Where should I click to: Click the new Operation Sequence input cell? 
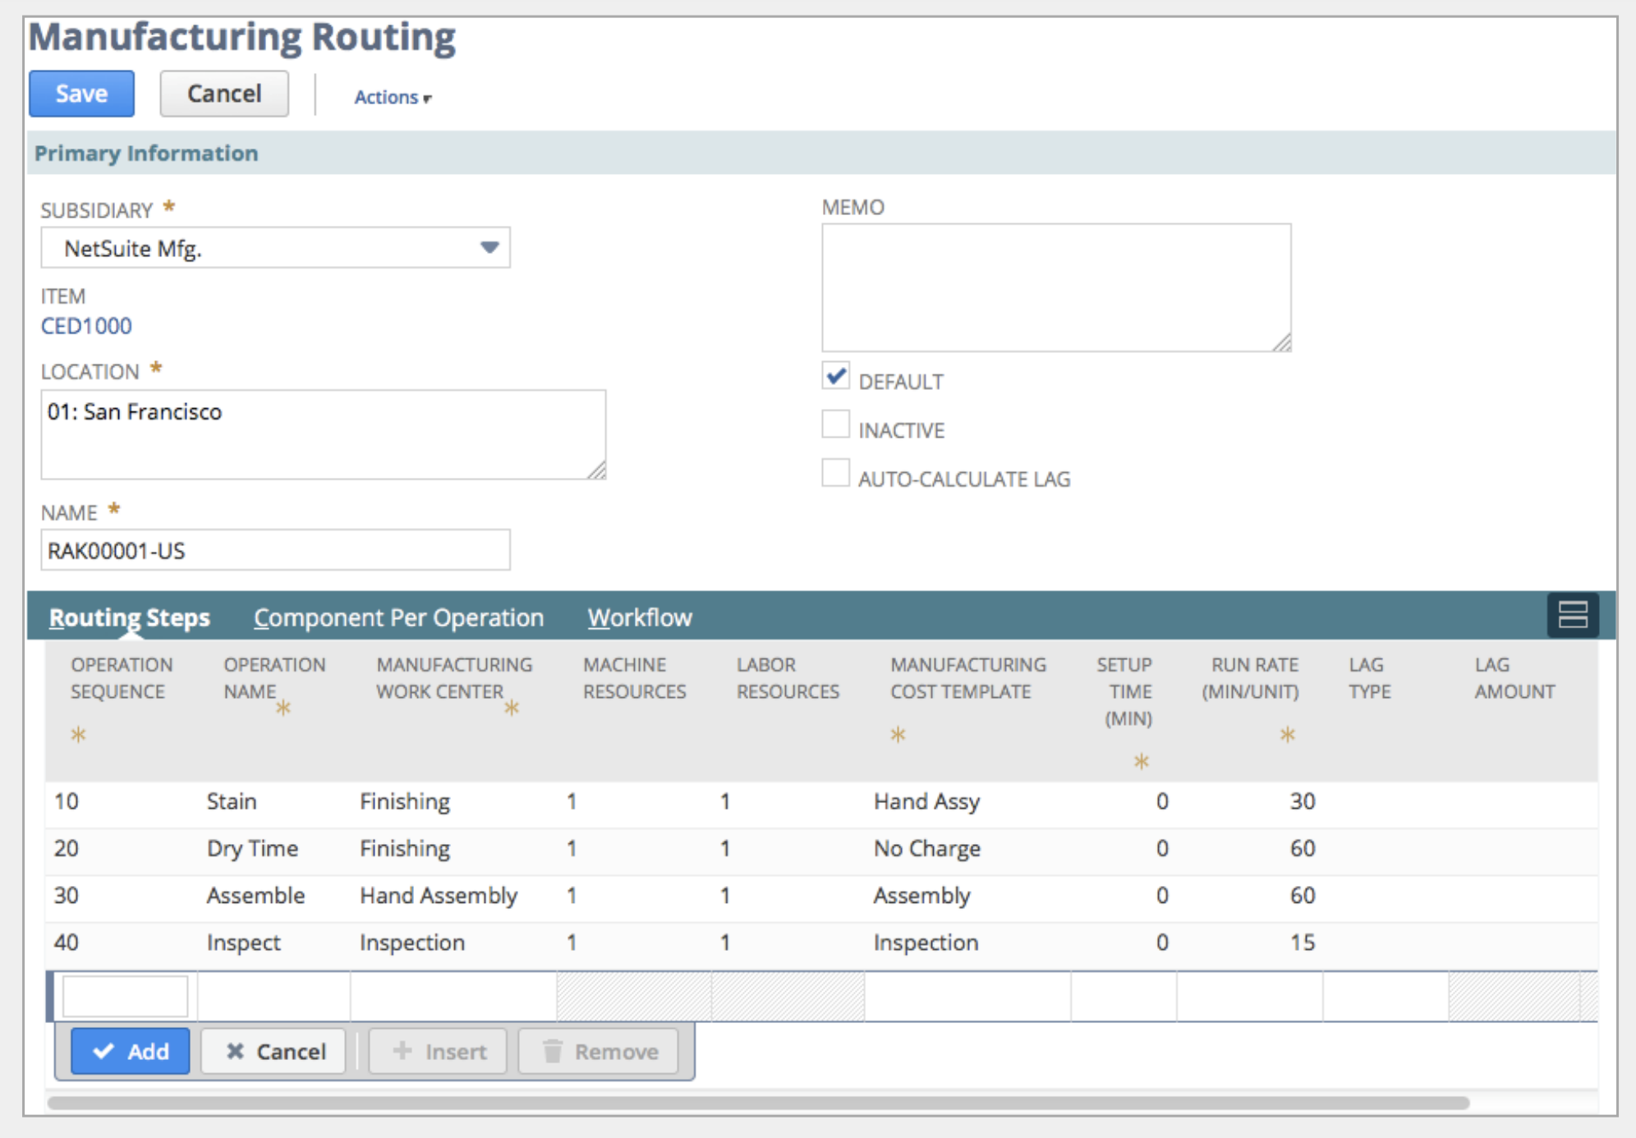125,996
